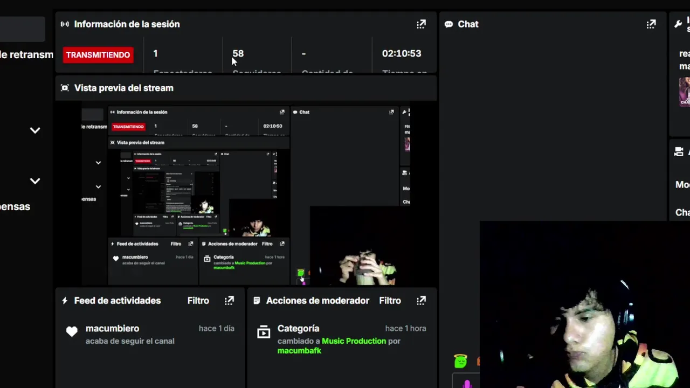Viewport: 690px width, 388px height.
Task: Click the webcam overlay of the streamer
Action: (585, 304)
